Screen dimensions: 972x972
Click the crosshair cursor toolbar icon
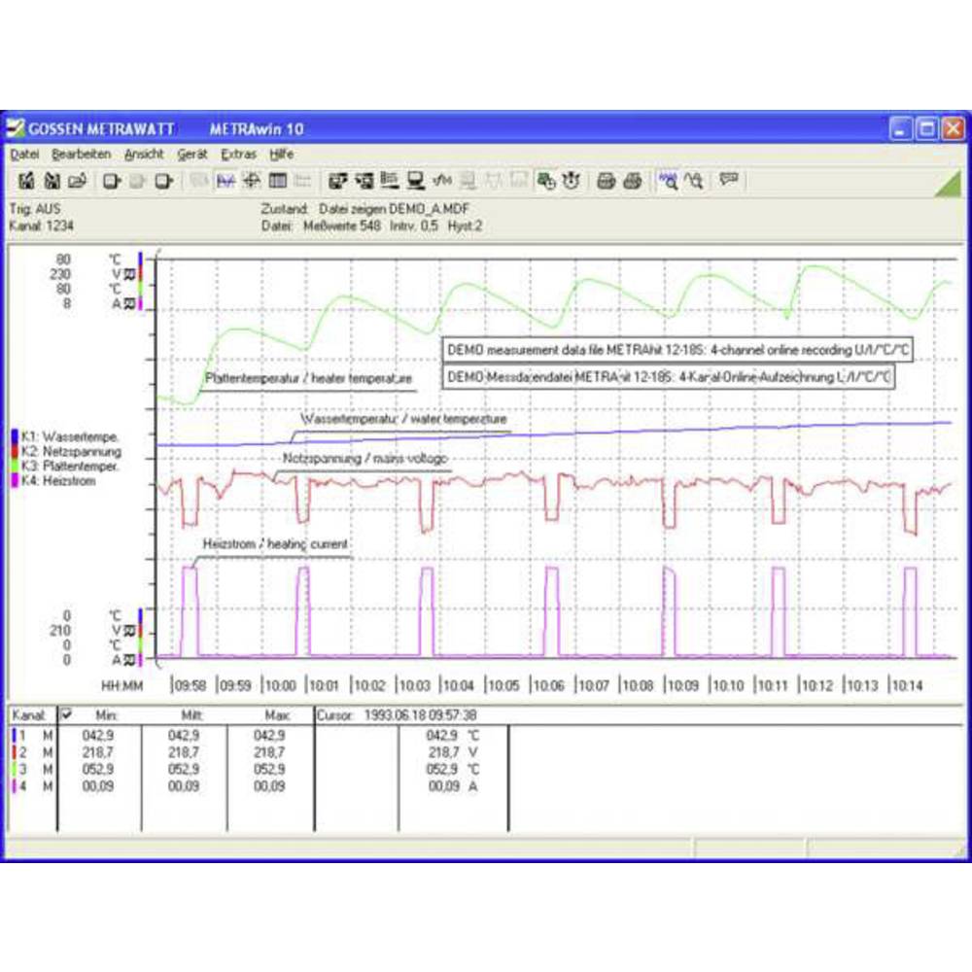tap(252, 181)
